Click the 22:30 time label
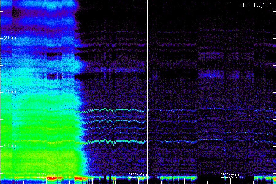The width and height of the screenshot is (276, 184). tap(138, 175)
